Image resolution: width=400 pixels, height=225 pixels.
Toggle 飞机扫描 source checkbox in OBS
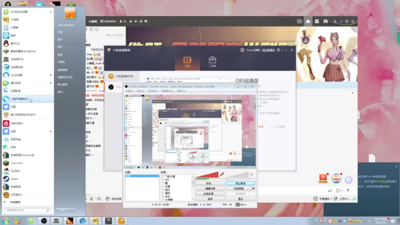[163, 176]
